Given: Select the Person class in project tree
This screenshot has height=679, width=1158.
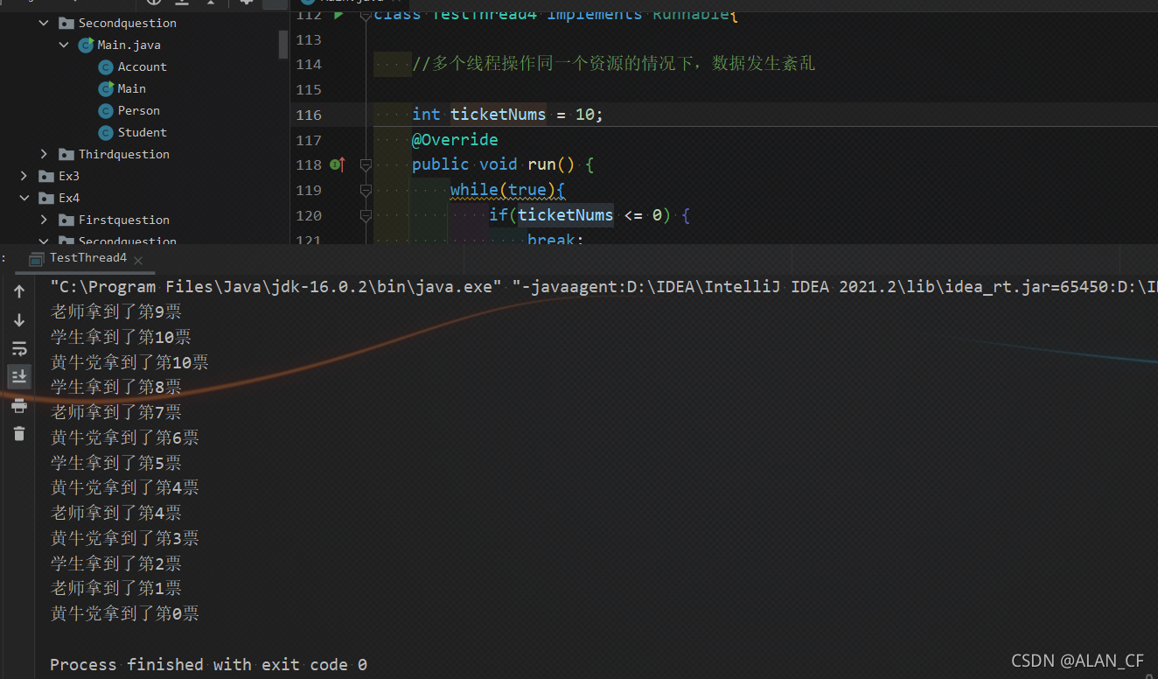Looking at the screenshot, I should (139, 110).
